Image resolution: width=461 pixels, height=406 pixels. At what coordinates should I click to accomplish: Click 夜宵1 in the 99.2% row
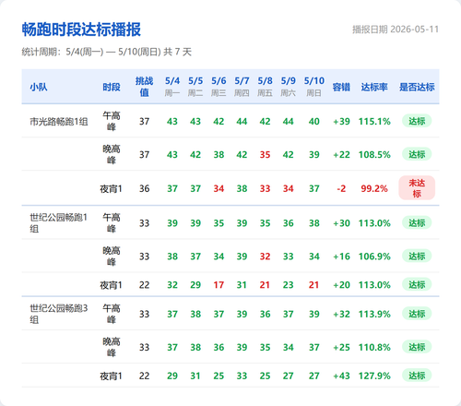tap(112, 188)
